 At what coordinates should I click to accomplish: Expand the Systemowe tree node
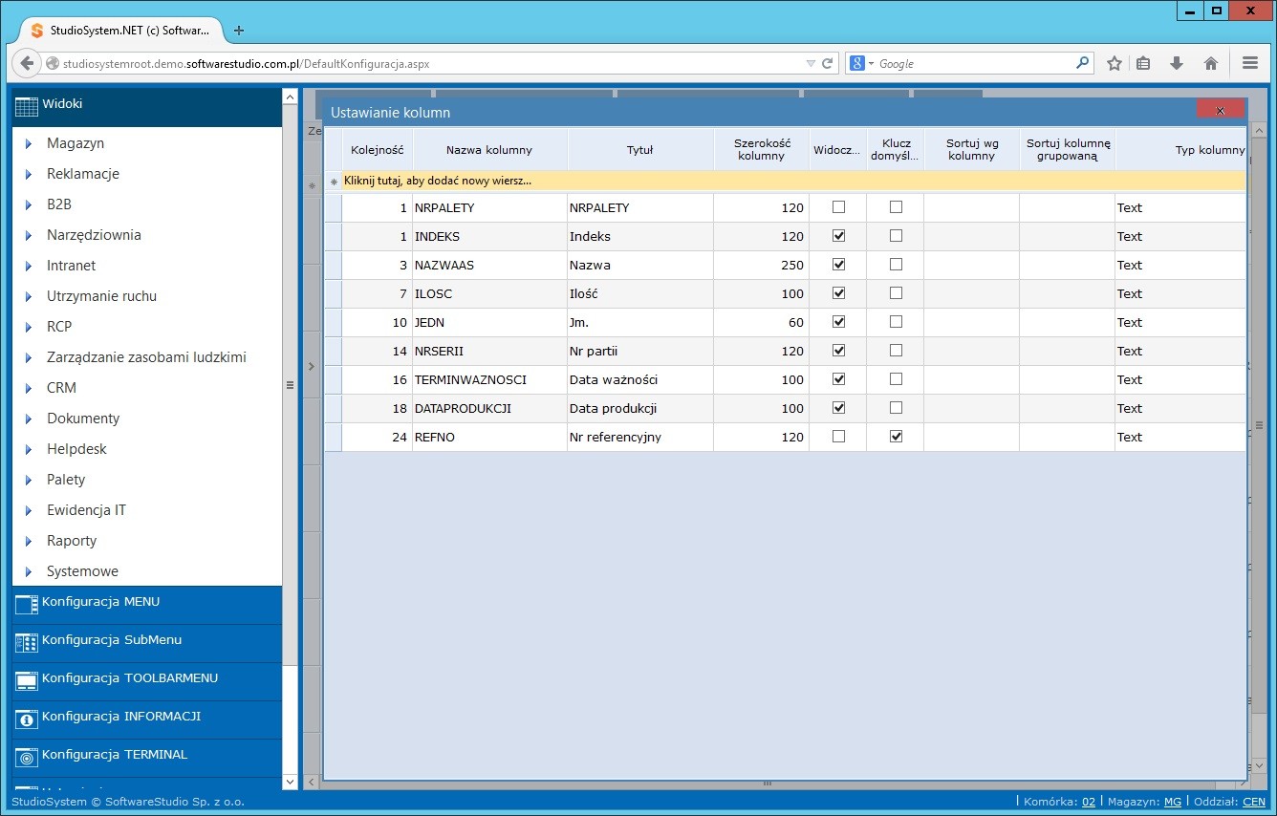tap(29, 572)
